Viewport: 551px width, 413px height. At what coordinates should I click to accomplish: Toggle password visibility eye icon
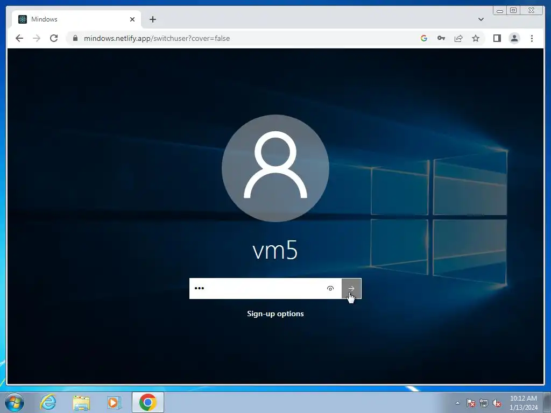click(x=330, y=288)
